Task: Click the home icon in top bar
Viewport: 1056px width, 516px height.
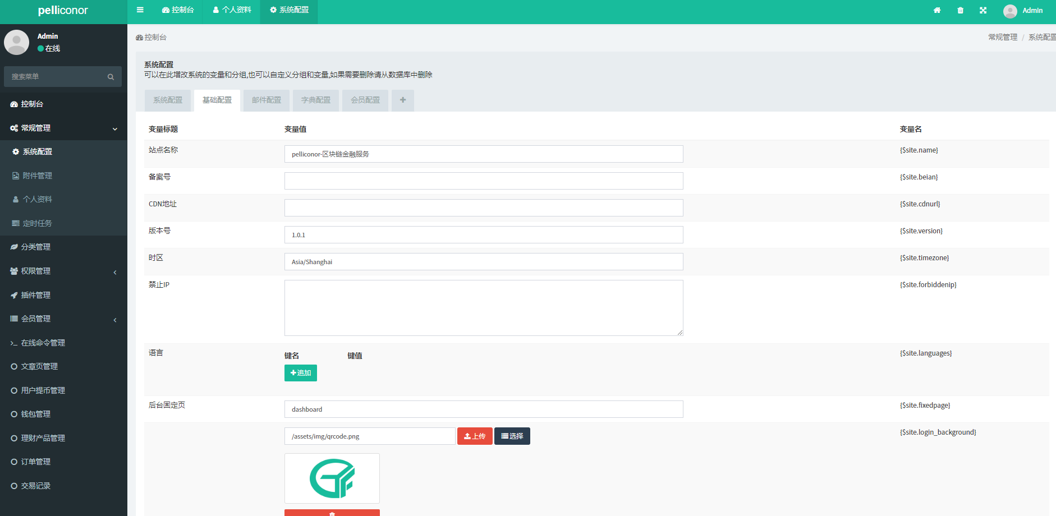Action: [937, 10]
